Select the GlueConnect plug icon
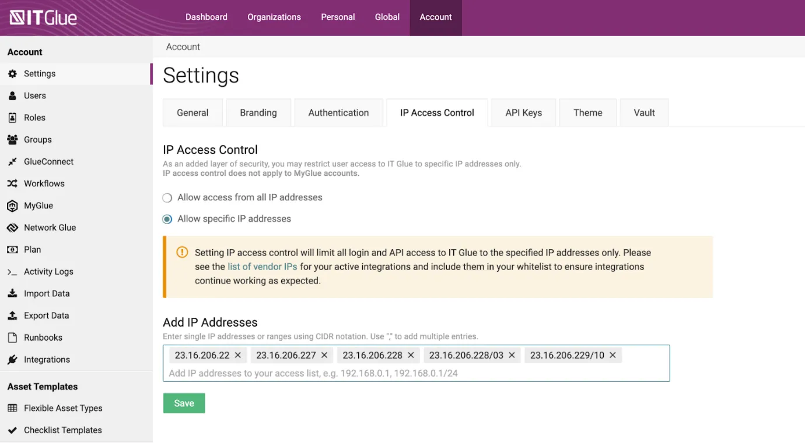The image size is (805, 443). click(x=12, y=162)
